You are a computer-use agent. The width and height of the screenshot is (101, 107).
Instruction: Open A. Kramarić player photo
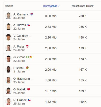click(x=8, y=16)
